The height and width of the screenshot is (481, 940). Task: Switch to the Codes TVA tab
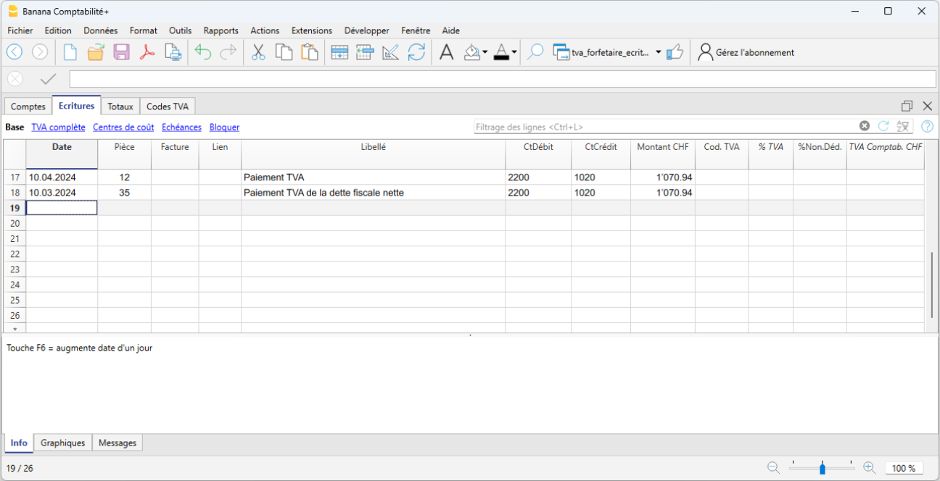coord(168,106)
